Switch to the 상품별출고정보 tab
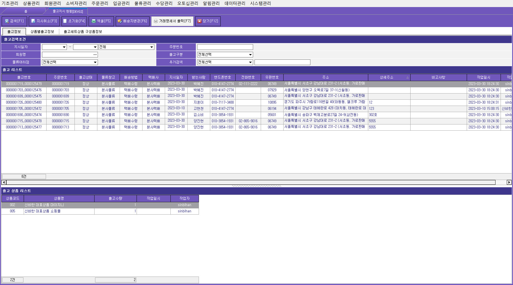The image size is (513, 285). [42, 32]
